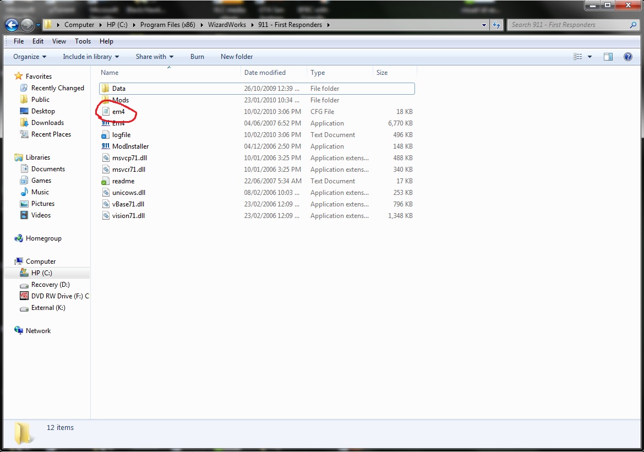Open the Share with dropdown
The height and width of the screenshot is (452, 644).
tap(155, 57)
